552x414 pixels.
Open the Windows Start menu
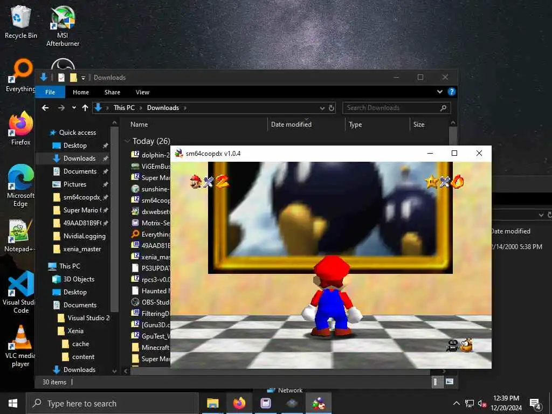point(13,403)
